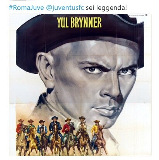159x160 pixels.
Task: Click the painted man's shirt collar
Action: pyautogui.click(x=43, y=100)
